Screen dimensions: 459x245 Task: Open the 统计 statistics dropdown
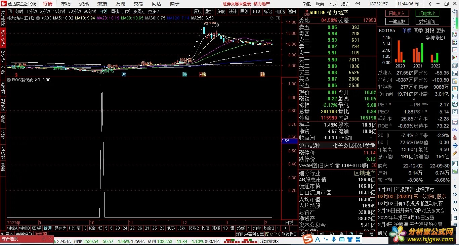(233, 11)
